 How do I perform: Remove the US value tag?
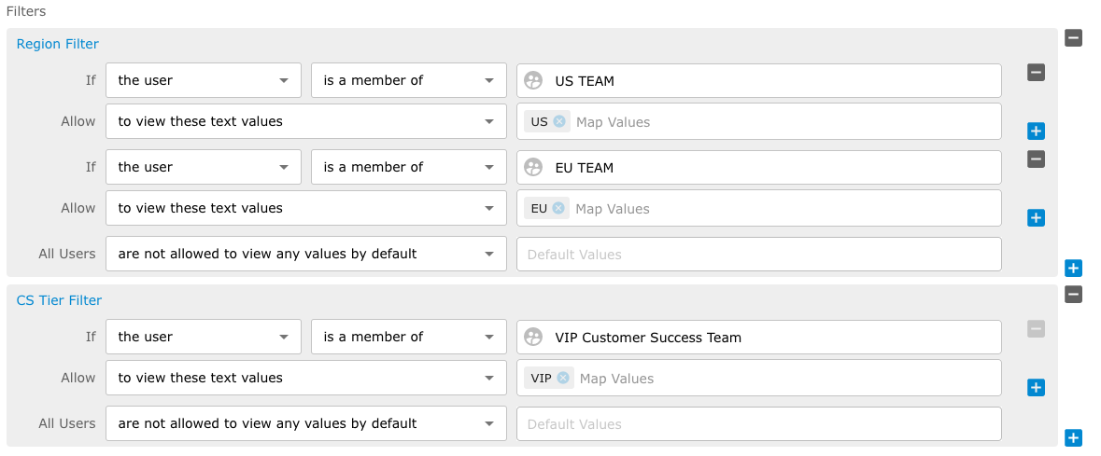click(x=559, y=121)
